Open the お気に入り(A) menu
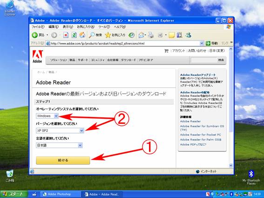This screenshot has width=264, height=198. (x=86, y=27)
